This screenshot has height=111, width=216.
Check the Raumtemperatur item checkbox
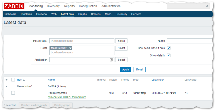[13, 93]
